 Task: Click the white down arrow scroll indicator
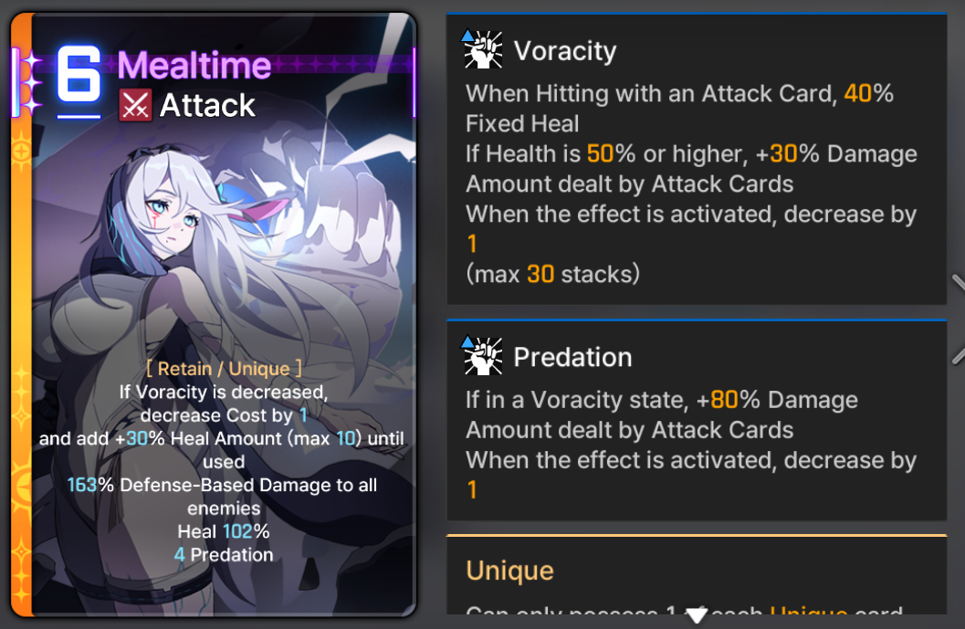point(696,615)
